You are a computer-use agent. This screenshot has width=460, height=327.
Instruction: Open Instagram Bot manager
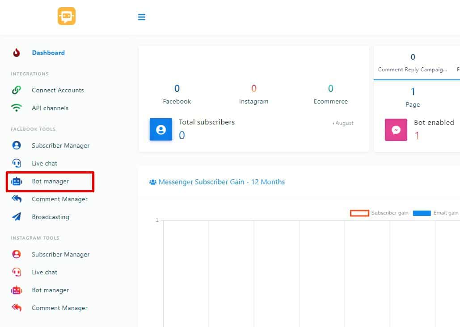click(x=50, y=290)
